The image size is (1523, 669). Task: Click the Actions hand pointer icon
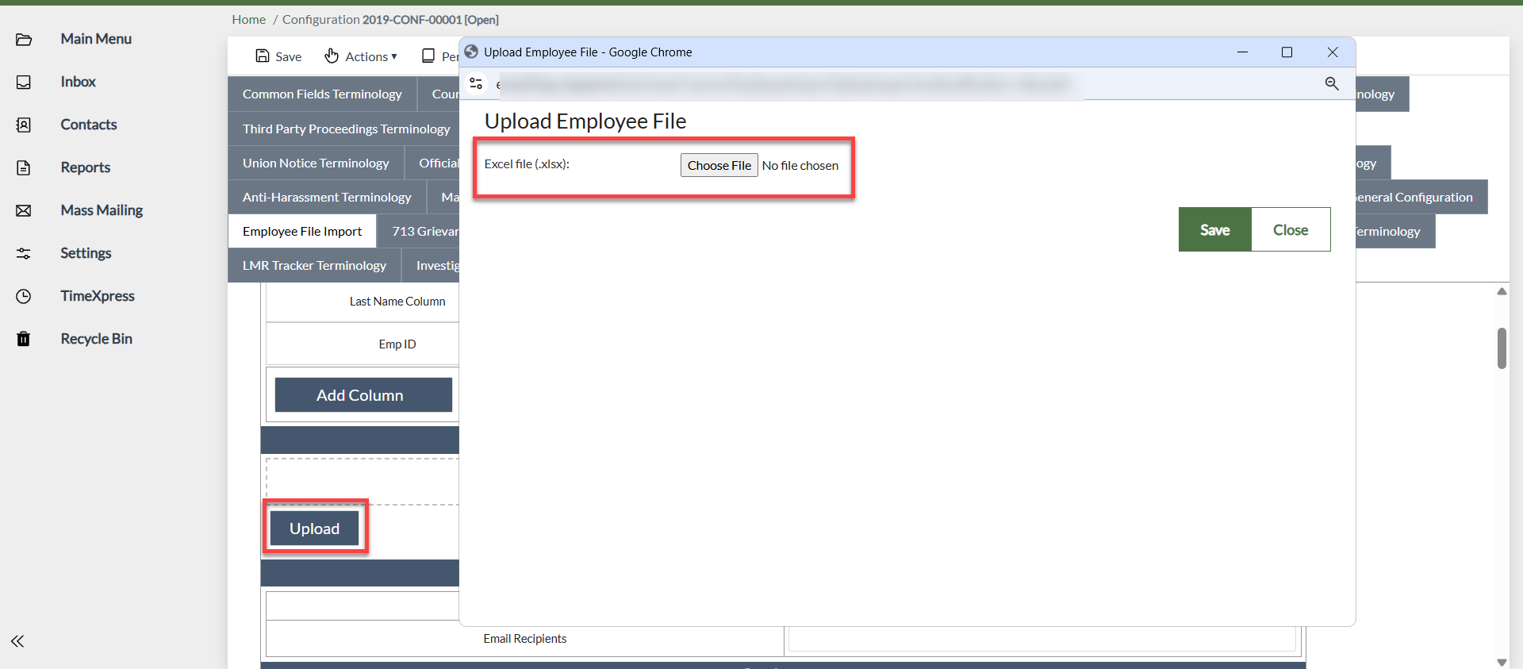pyautogui.click(x=332, y=56)
